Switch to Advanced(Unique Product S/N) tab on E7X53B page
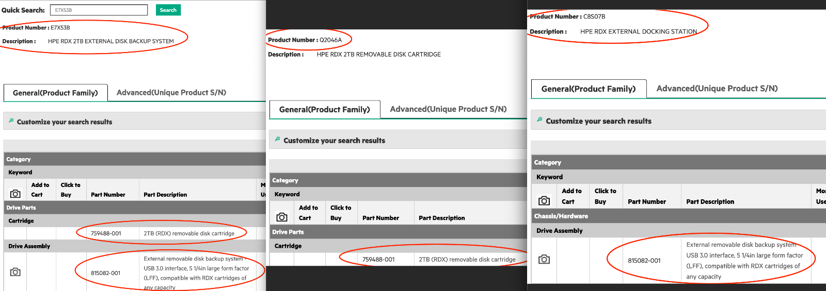Image resolution: width=826 pixels, height=291 pixels. click(x=171, y=93)
